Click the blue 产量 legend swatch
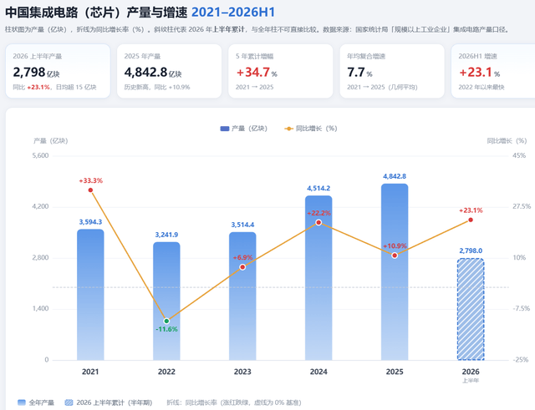This screenshot has width=535, height=410. click(x=225, y=129)
